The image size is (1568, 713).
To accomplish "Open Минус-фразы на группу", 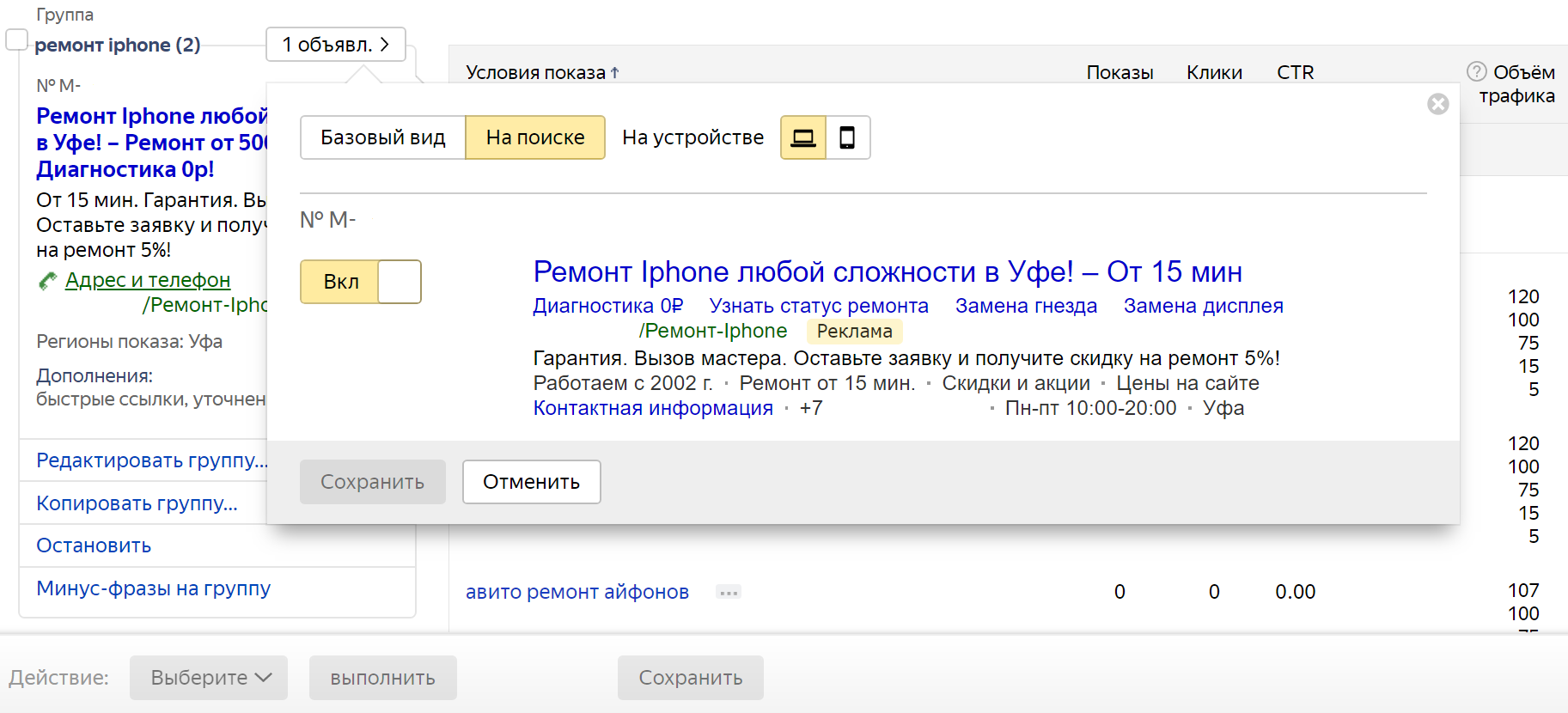I will (153, 588).
